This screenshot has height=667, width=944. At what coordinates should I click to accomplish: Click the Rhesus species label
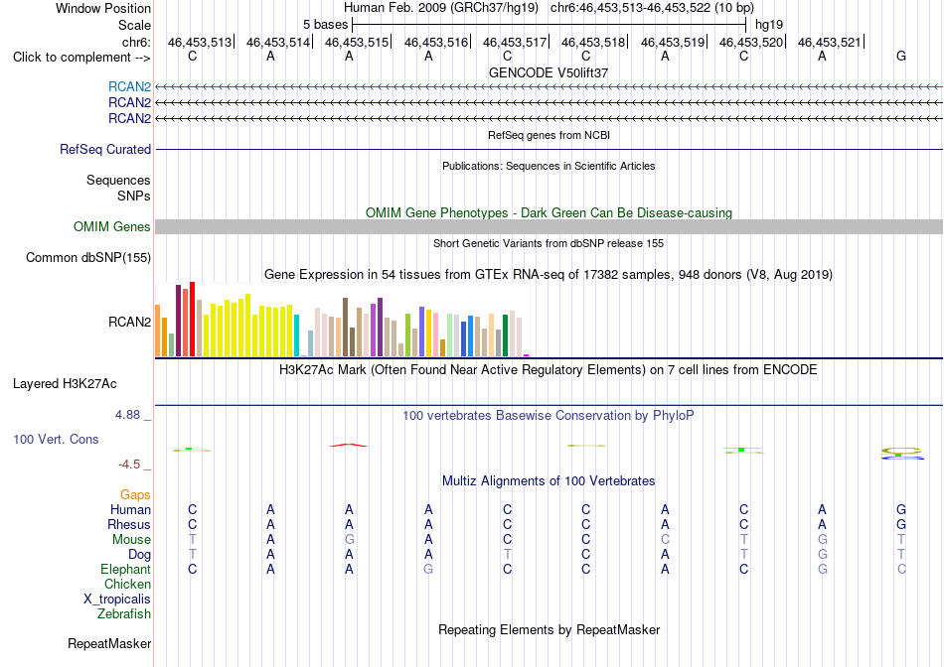coord(129,524)
